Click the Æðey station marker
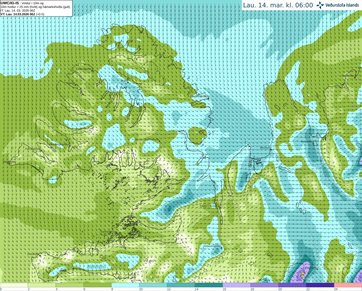 pyautogui.click(x=128, y=82)
